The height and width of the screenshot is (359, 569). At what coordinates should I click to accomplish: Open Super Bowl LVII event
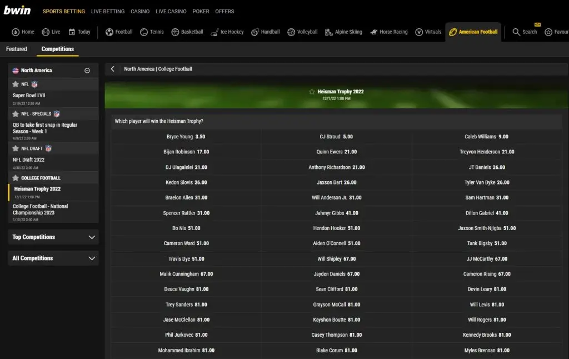pos(53,99)
